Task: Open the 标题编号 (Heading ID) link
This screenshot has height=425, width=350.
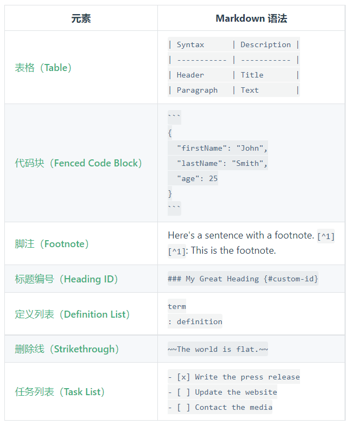Action: click(x=66, y=279)
